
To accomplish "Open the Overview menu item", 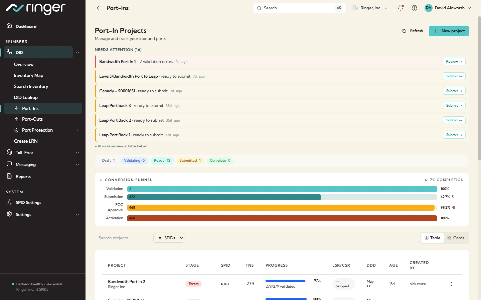I will pyautogui.click(x=24, y=64).
